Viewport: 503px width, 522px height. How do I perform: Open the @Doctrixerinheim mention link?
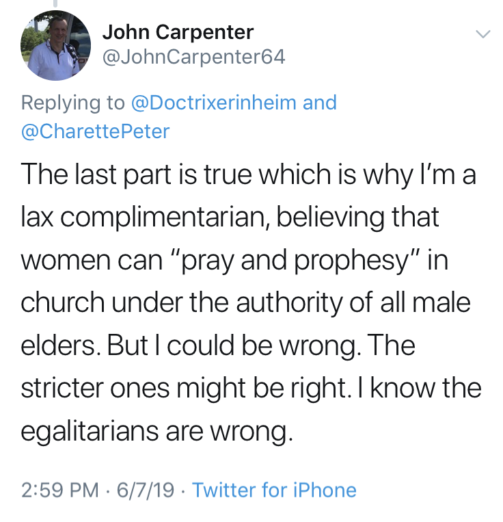click(213, 103)
